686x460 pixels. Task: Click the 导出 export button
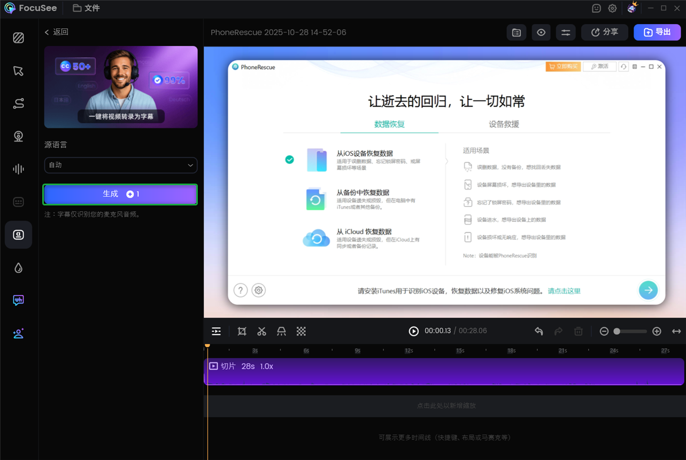(657, 33)
